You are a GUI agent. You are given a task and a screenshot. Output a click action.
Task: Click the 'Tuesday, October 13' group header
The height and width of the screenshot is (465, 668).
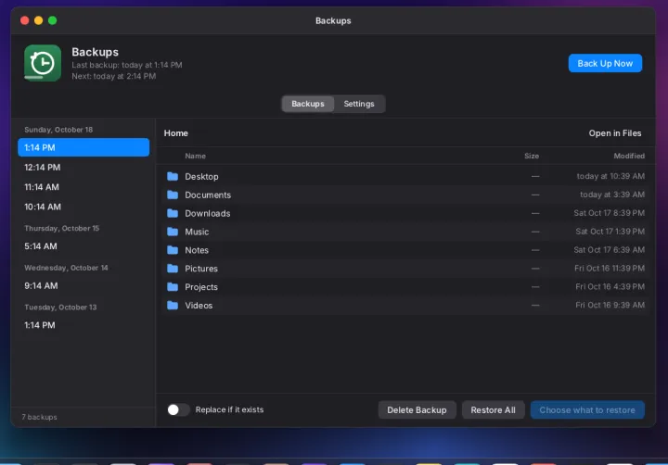pyautogui.click(x=60, y=308)
